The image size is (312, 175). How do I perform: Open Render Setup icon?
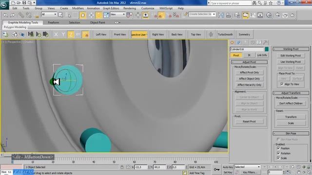(277, 15)
